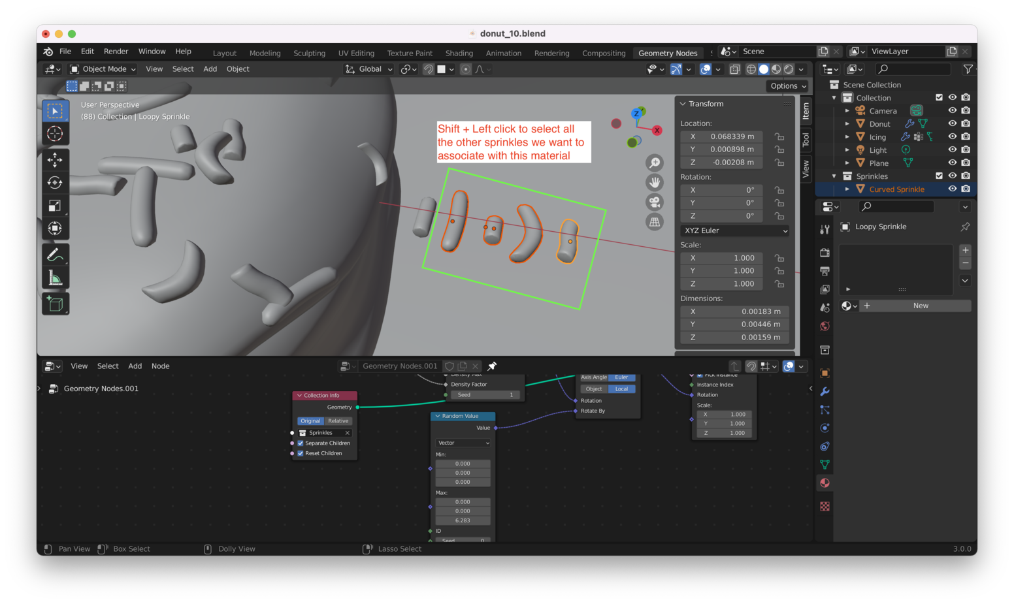Open the XYZ Euler rotation mode dropdown

pos(735,230)
